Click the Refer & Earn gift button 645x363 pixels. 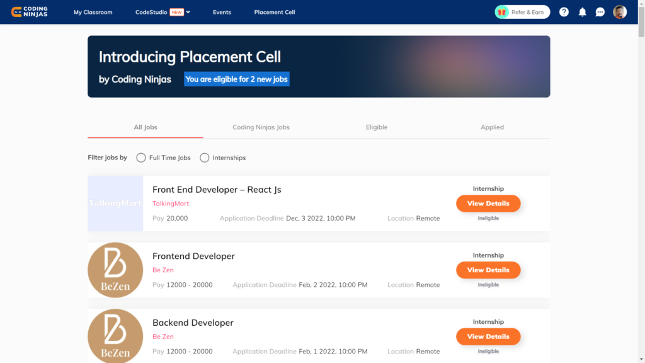pyautogui.click(x=522, y=12)
